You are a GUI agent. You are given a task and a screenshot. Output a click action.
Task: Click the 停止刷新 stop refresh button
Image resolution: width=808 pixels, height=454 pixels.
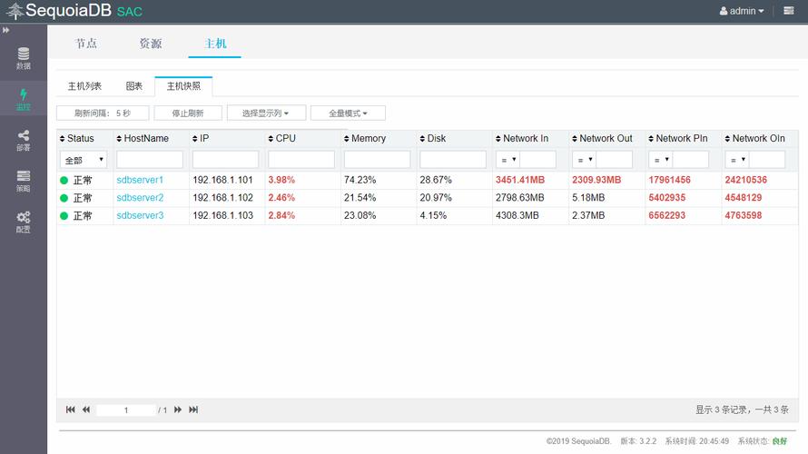pyautogui.click(x=188, y=113)
